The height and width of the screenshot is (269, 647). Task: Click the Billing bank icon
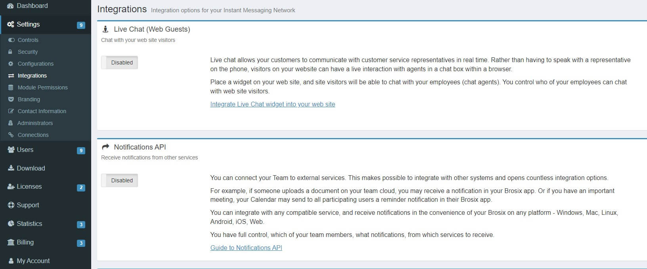(x=11, y=242)
